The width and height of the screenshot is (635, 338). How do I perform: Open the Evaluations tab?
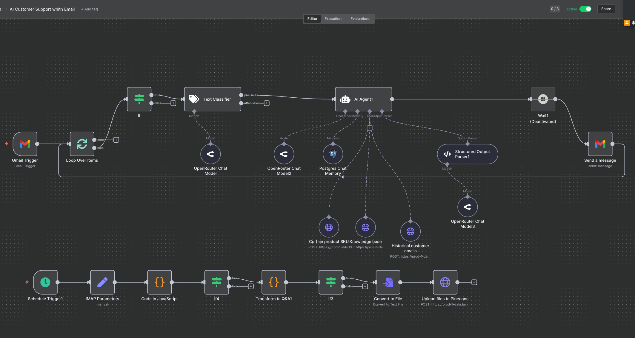click(x=360, y=18)
